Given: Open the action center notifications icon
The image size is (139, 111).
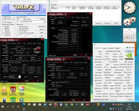Looking at the screenshot, I should (135, 106).
